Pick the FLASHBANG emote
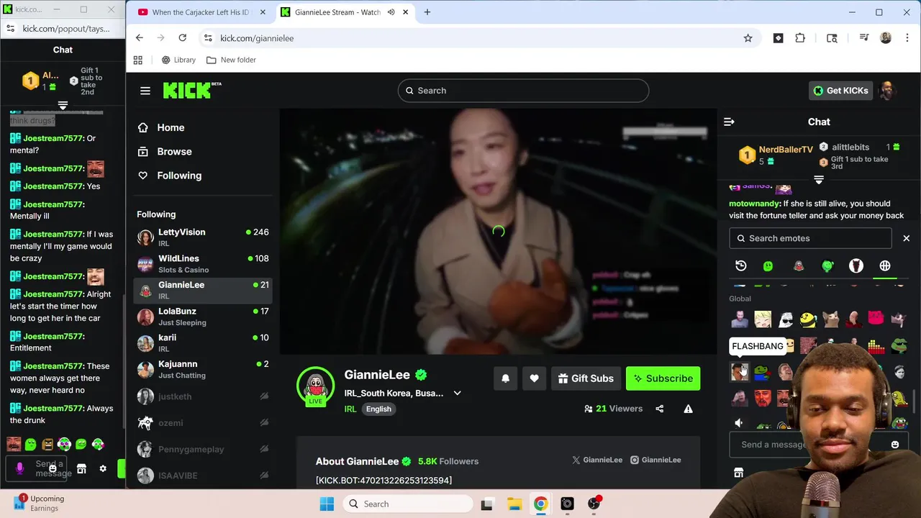 739,371
